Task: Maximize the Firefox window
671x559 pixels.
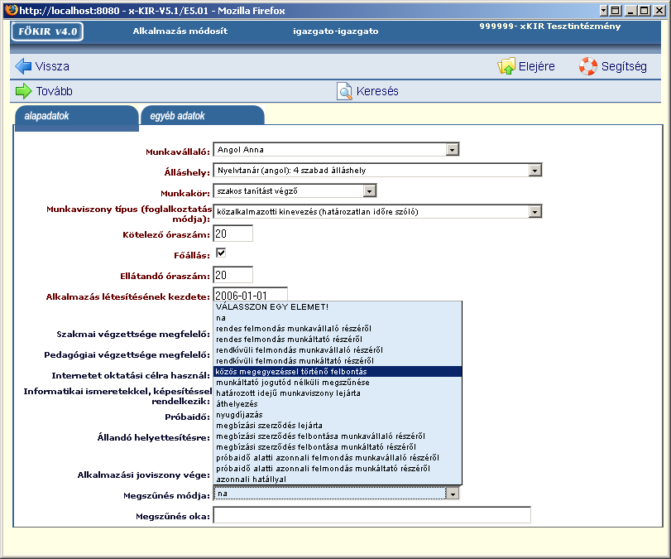Action: coord(644,10)
